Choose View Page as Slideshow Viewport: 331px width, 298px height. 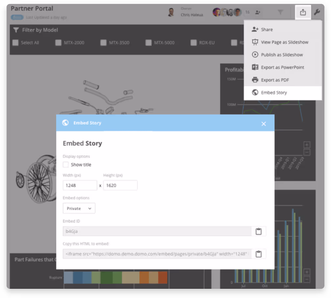(283, 42)
